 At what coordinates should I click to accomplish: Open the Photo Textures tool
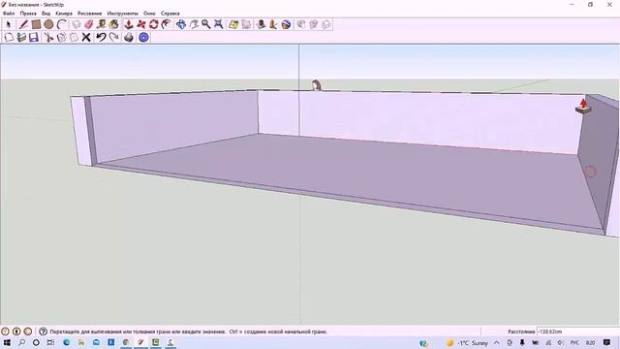pyautogui.click(x=273, y=24)
